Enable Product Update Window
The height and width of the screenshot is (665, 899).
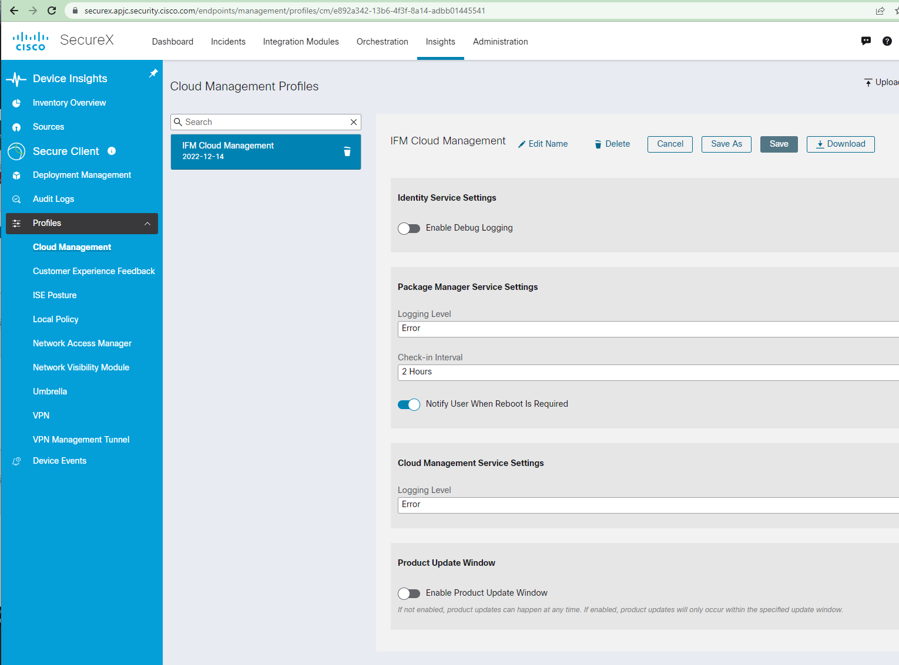(x=409, y=593)
